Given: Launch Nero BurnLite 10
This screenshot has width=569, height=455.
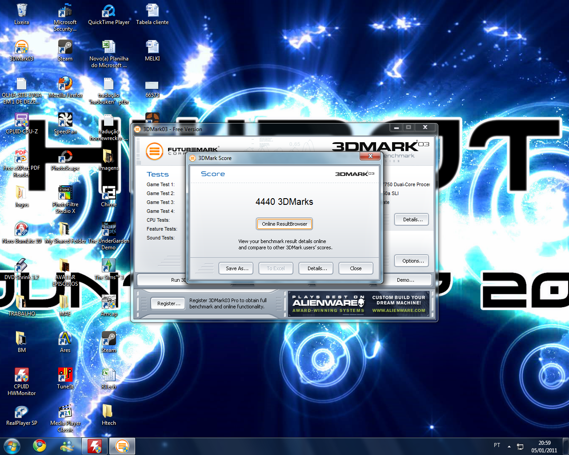Looking at the screenshot, I should (x=21, y=233).
